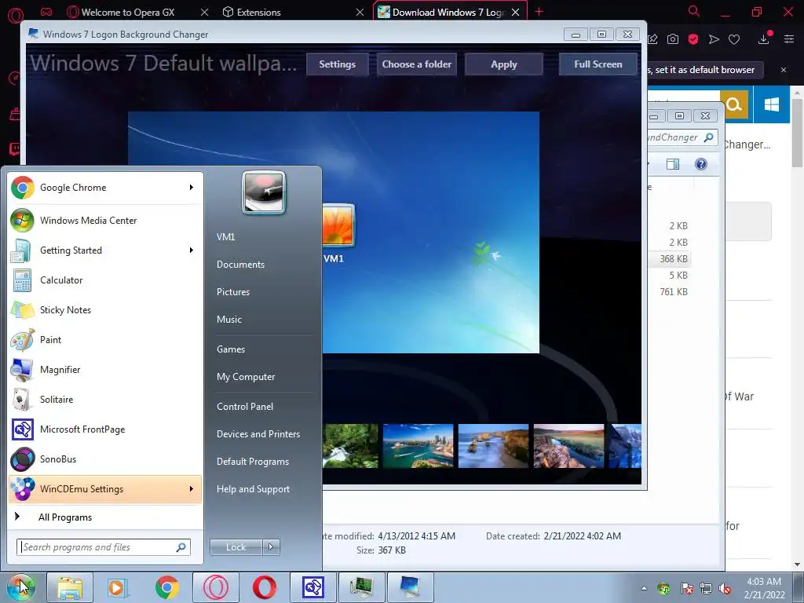This screenshot has width=804, height=603.
Task: Click the user account picture in Start menu
Action: (264, 192)
